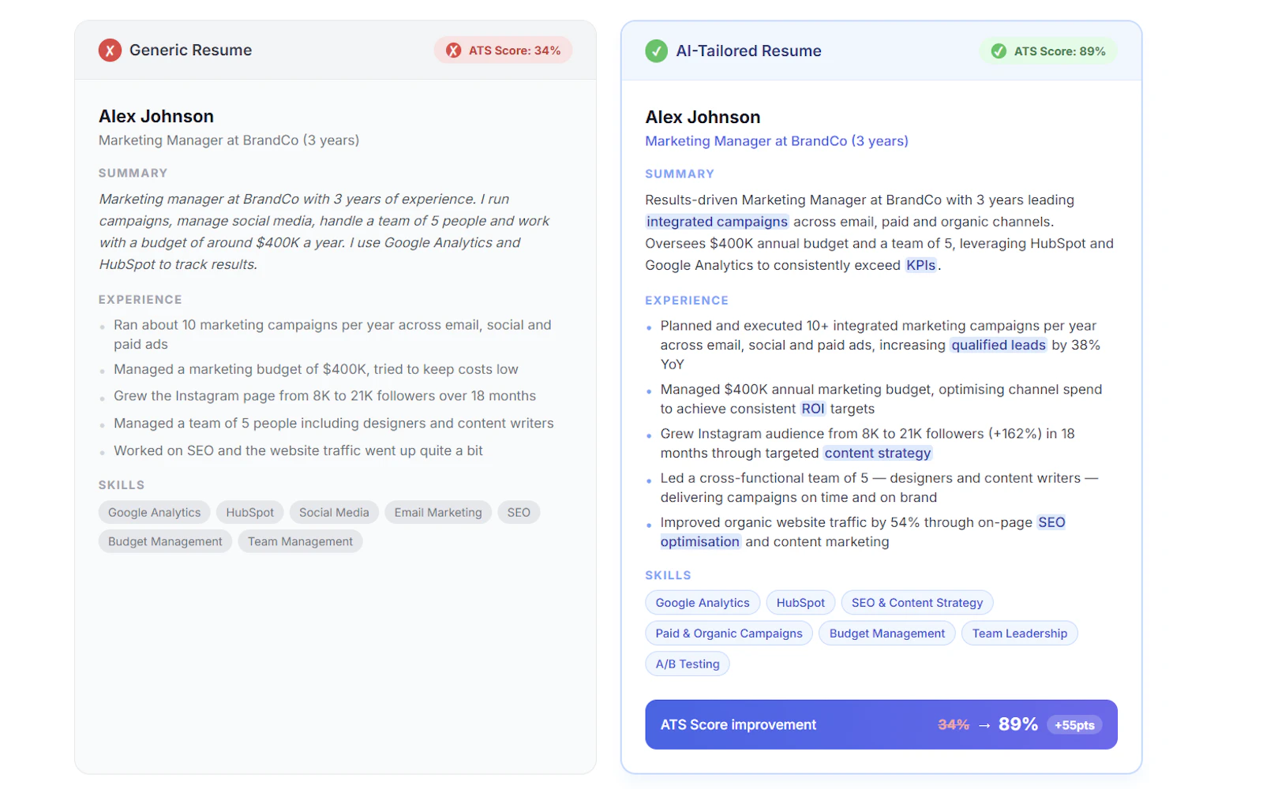Select the SEO & Content Strategy tag
The height and width of the screenshot is (789, 1263).
pos(917,603)
